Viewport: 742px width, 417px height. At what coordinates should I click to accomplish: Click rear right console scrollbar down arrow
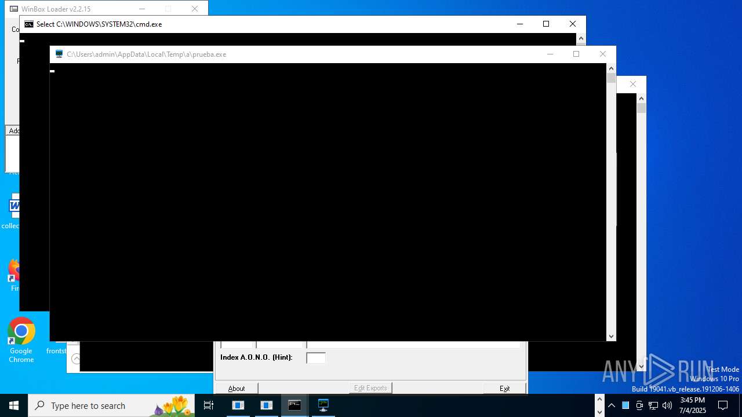pos(641,367)
